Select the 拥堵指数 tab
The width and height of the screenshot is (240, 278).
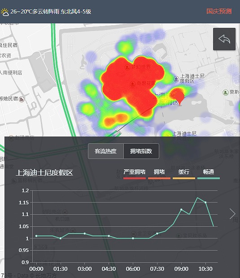(141, 151)
